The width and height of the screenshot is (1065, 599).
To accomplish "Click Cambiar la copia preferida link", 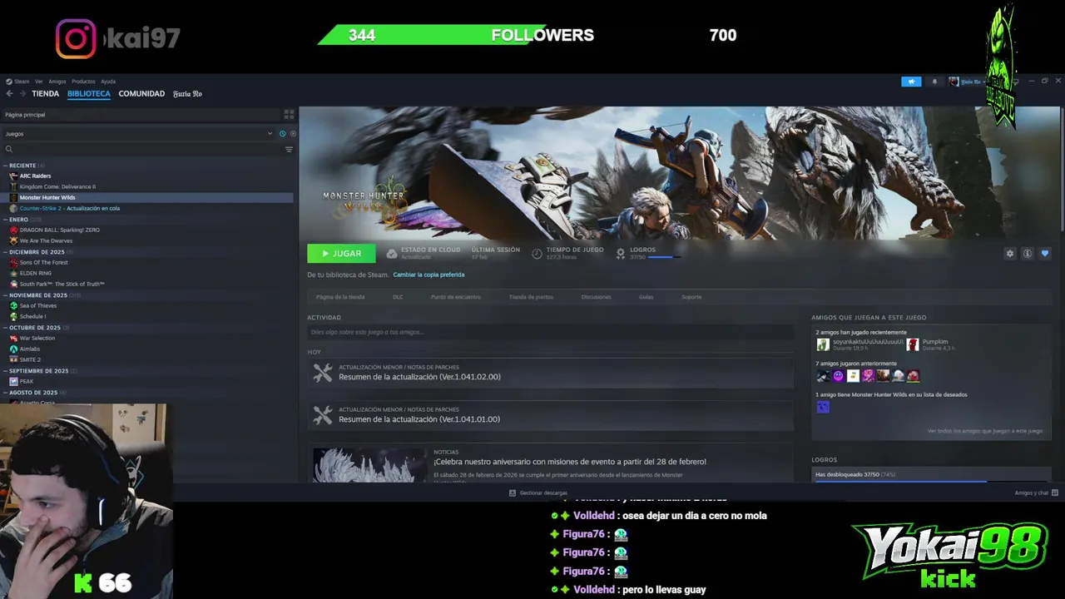I will click(x=428, y=275).
